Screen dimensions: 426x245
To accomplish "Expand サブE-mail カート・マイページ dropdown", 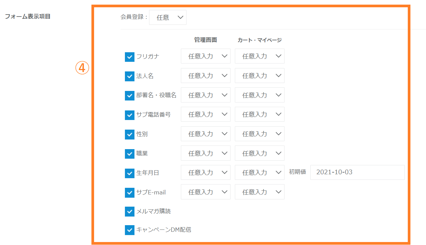I will pyautogui.click(x=259, y=192).
